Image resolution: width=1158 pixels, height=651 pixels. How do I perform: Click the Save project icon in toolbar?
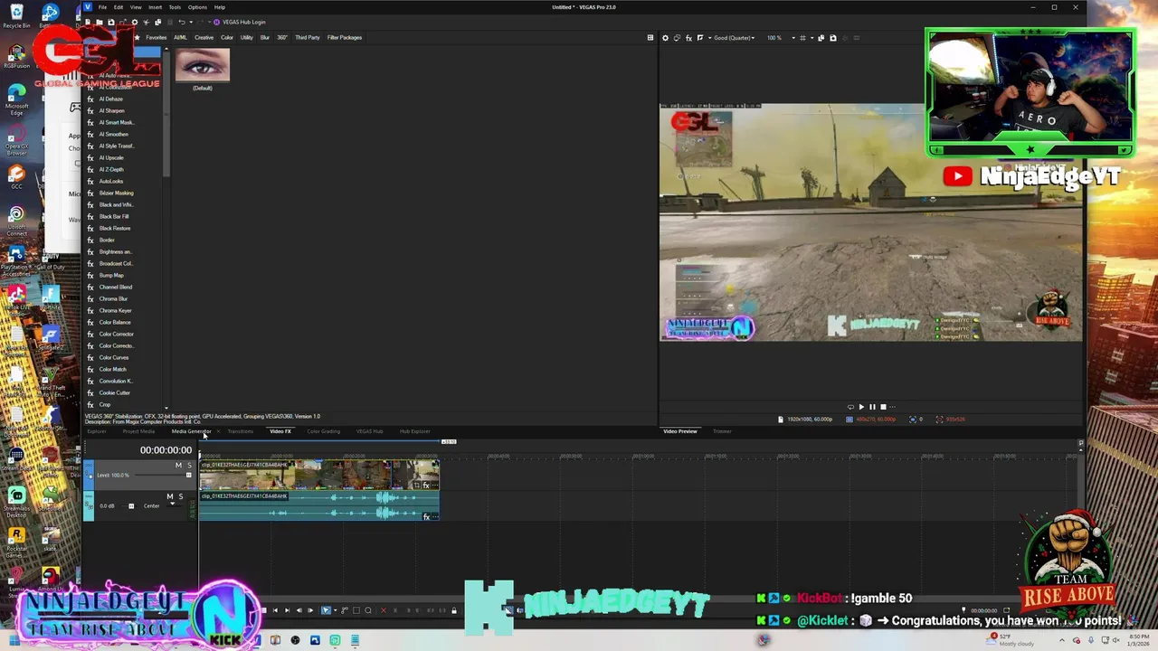click(111, 22)
